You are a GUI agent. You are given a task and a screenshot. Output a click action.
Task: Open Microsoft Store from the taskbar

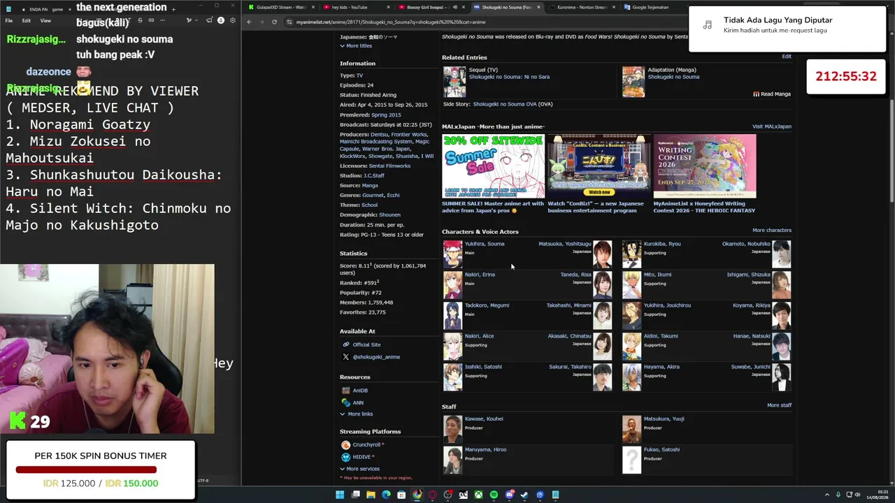pyautogui.click(x=401, y=495)
